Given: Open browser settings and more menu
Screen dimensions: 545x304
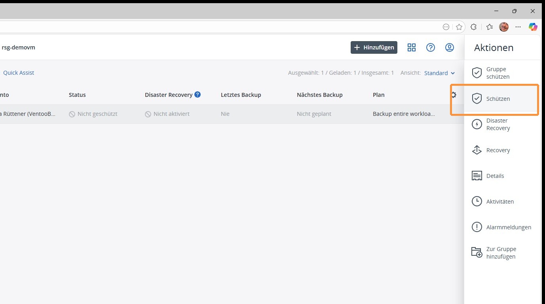Looking at the screenshot, I should [x=518, y=27].
